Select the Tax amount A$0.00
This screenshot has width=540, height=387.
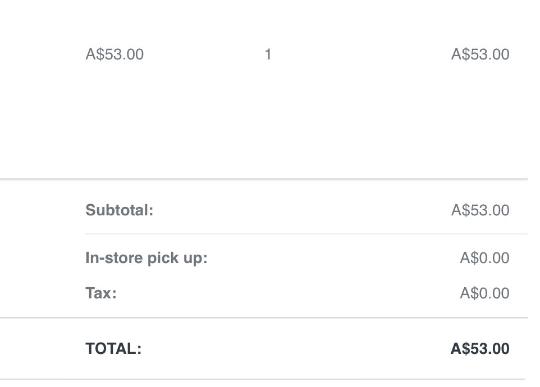pyautogui.click(x=484, y=293)
